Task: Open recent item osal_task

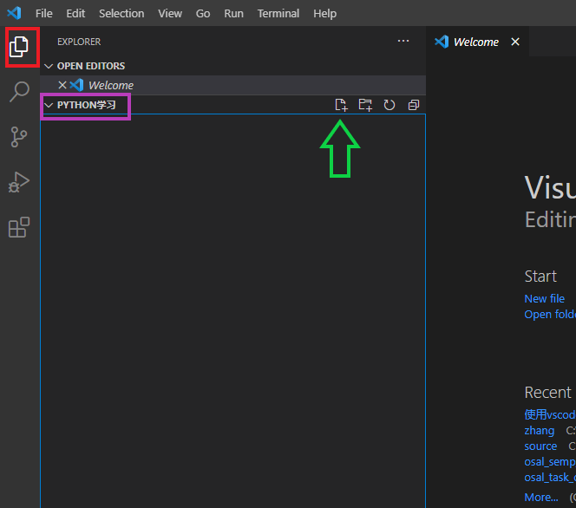Action: (x=550, y=478)
